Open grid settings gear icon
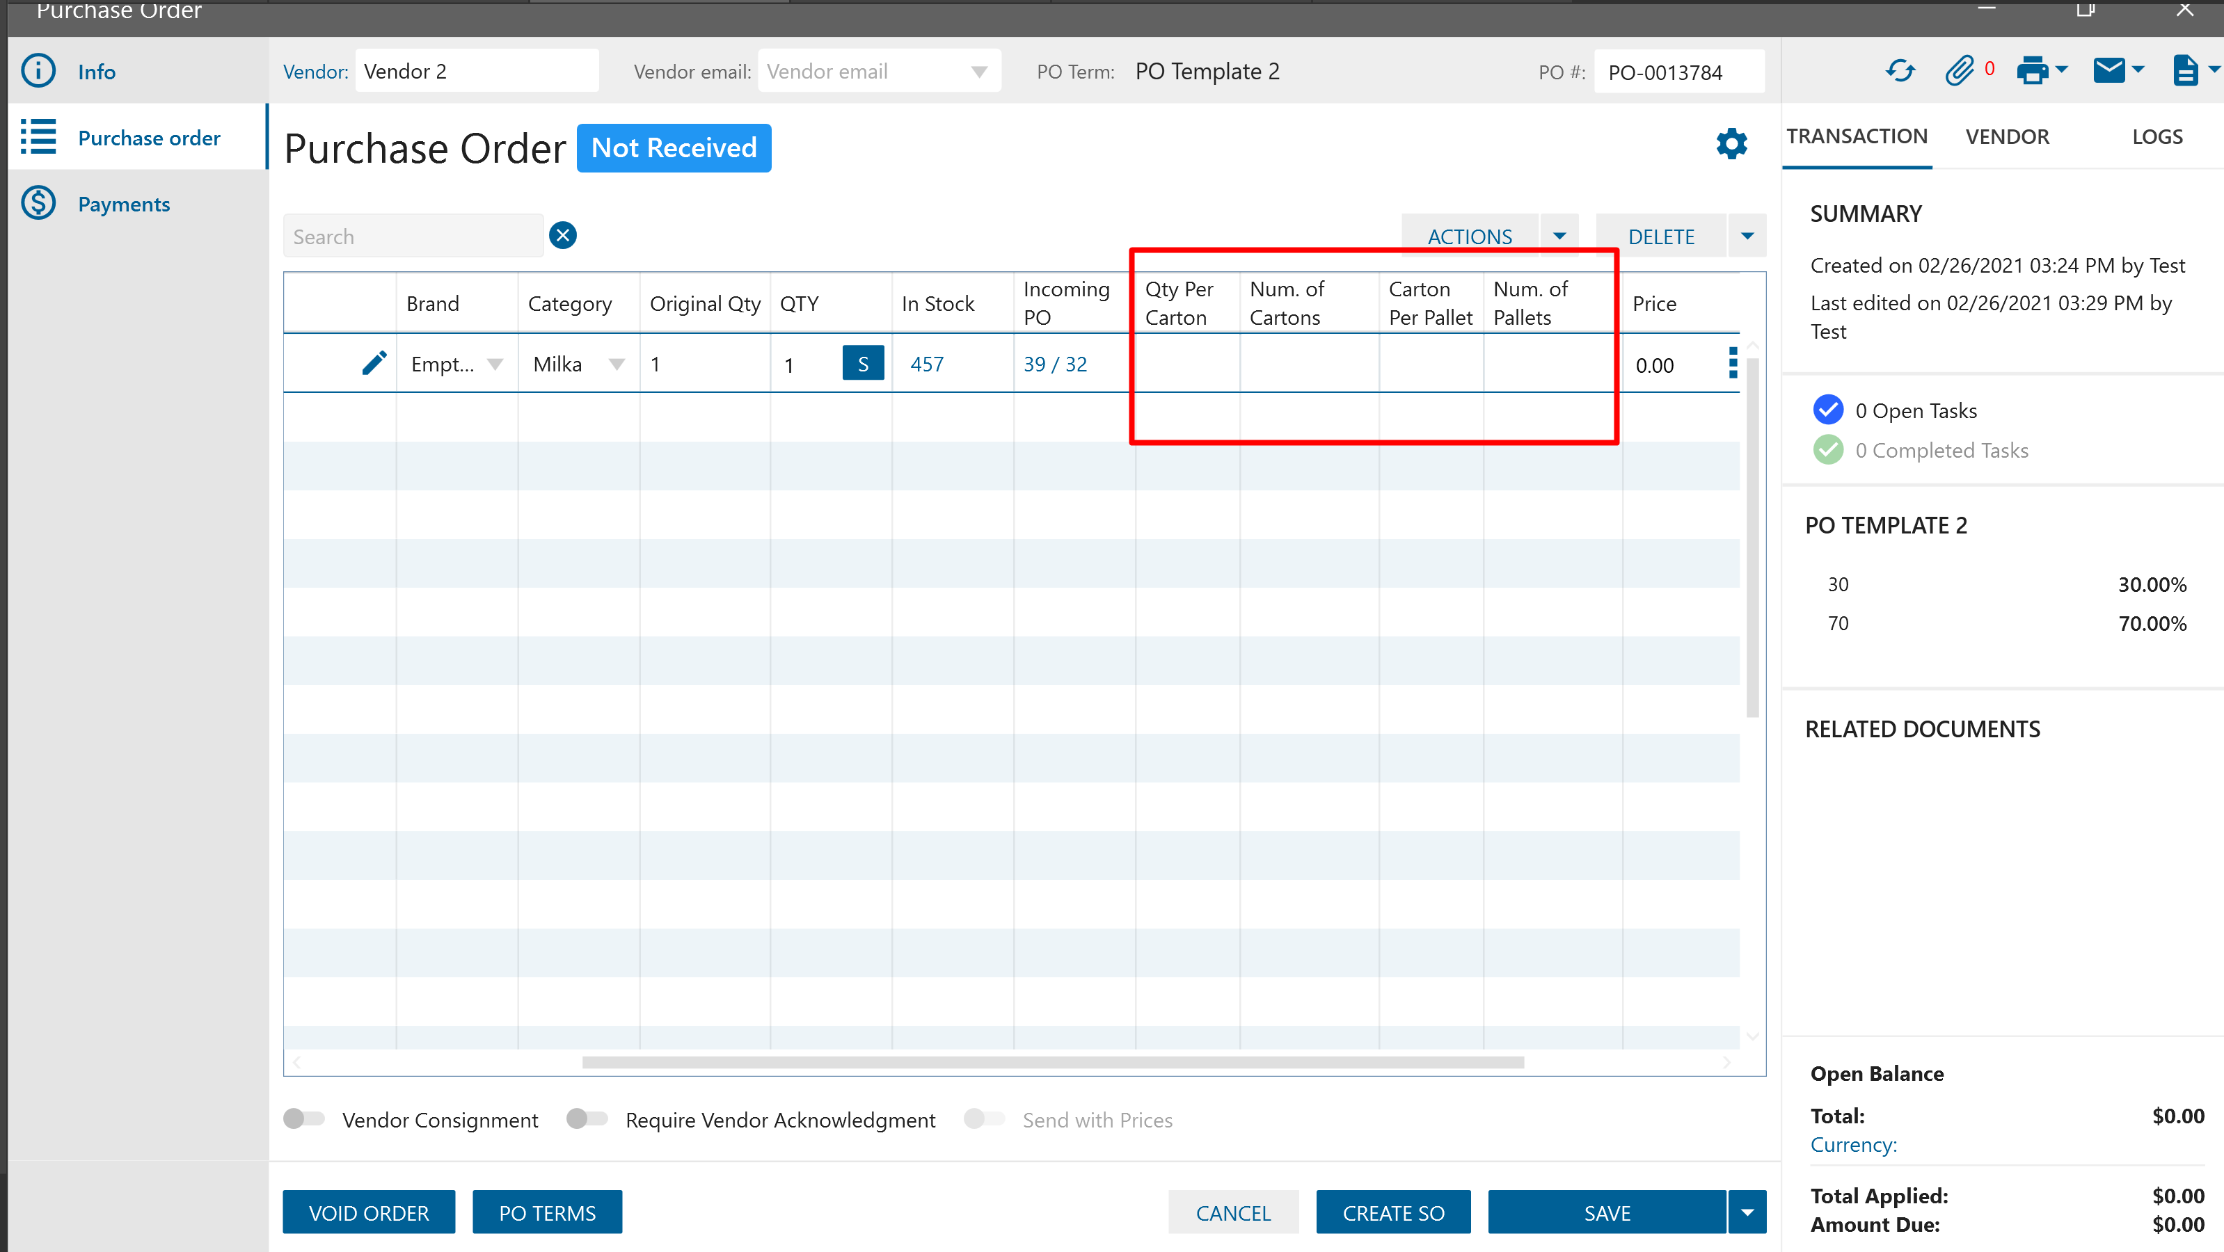 coord(1731,144)
